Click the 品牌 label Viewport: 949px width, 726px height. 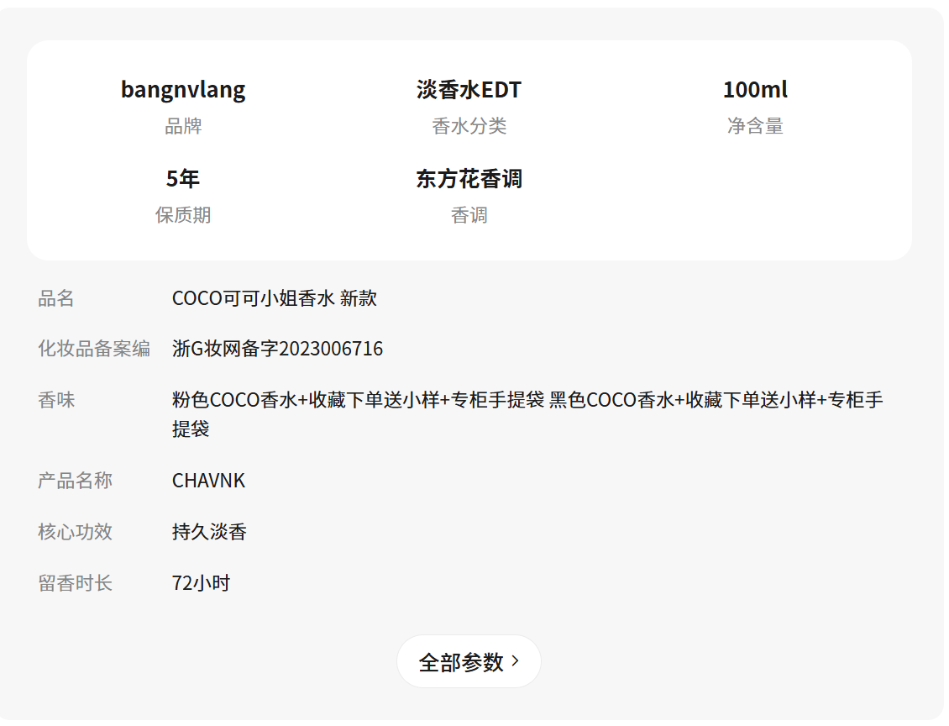pos(183,127)
